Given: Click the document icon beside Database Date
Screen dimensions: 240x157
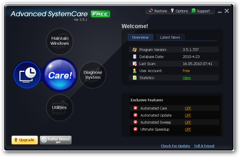Looking at the screenshot, I should (134, 57).
